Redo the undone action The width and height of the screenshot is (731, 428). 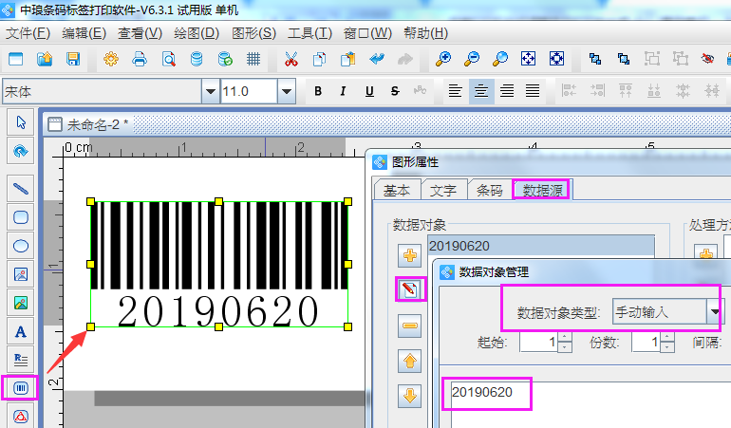(x=405, y=59)
